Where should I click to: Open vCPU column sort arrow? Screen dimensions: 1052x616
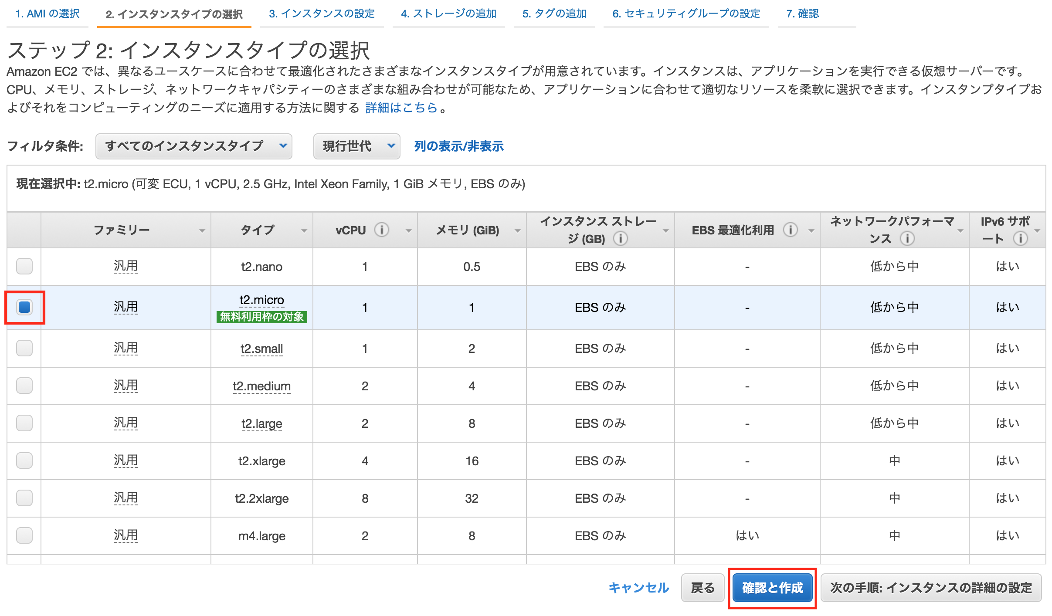(409, 230)
